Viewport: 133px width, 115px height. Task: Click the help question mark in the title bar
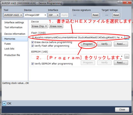click(x=120, y=2)
